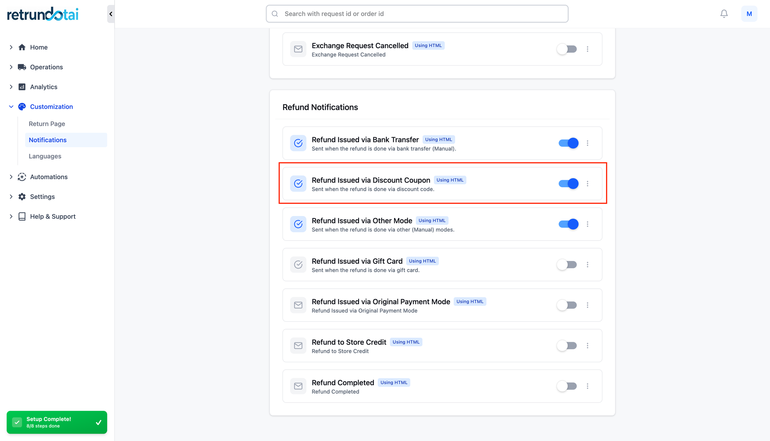770x441 pixels.
Task: Open the Languages section
Action: 45,156
